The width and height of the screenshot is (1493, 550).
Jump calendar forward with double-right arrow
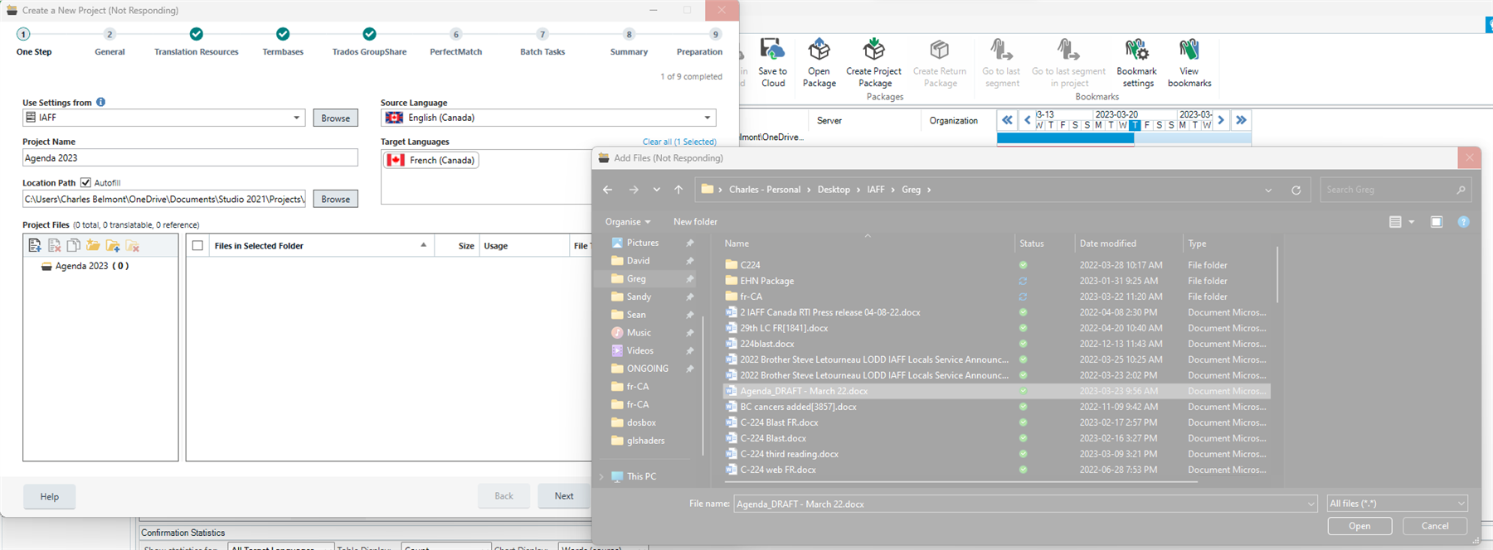coord(1241,120)
